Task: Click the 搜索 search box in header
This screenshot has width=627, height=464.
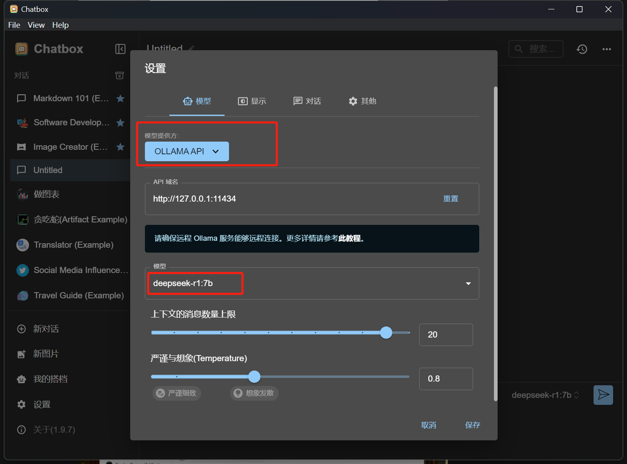Action: [536, 49]
